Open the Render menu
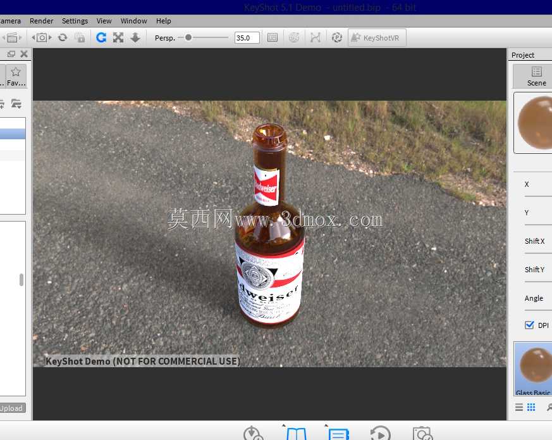Viewport: 552px width, 440px height. [x=41, y=21]
